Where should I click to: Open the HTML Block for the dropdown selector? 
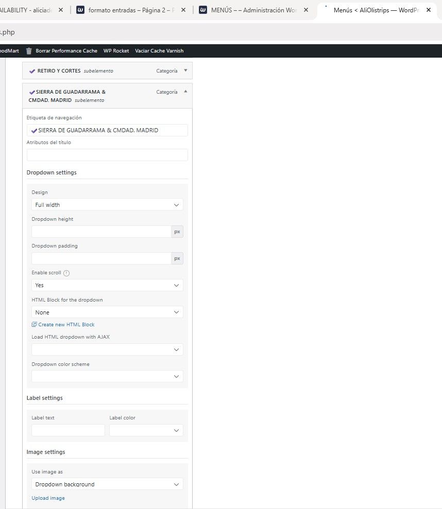click(107, 312)
